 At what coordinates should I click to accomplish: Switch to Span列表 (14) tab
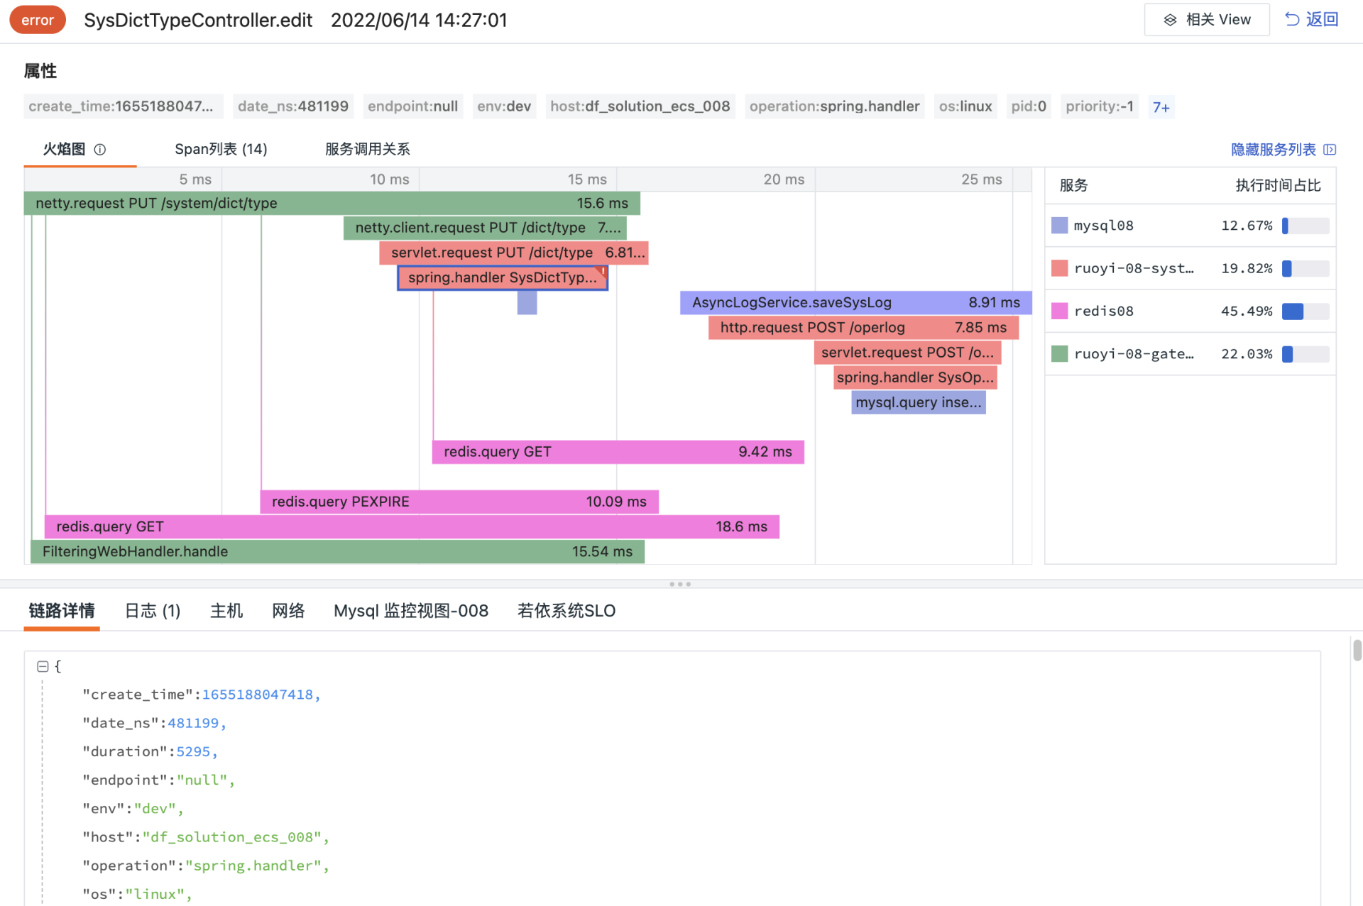pyautogui.click(x=221, y=149)
